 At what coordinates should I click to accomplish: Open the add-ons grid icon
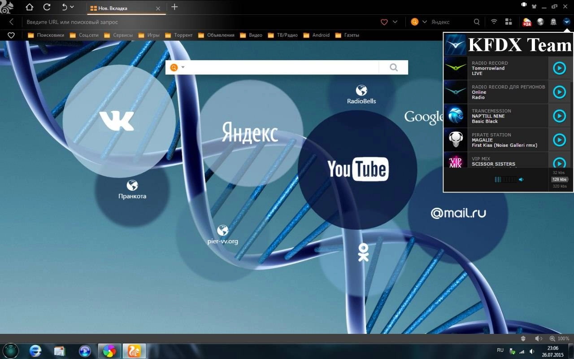tap(509, 22)
